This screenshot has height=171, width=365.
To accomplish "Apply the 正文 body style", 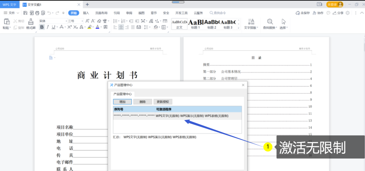I will pyautogui.click(x=179, y=24).
